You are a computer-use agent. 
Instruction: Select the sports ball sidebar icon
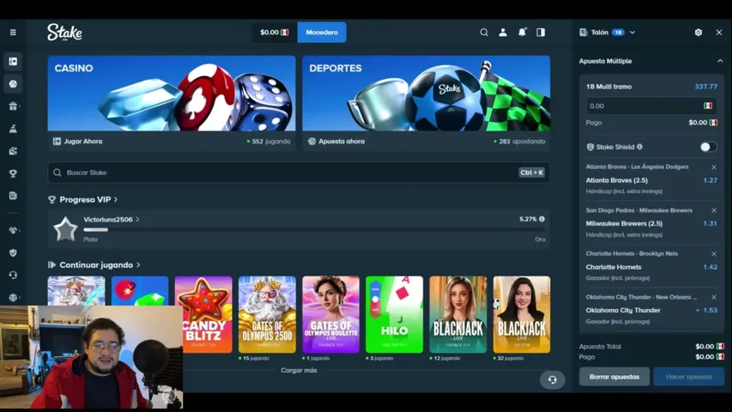pos(13,84)
